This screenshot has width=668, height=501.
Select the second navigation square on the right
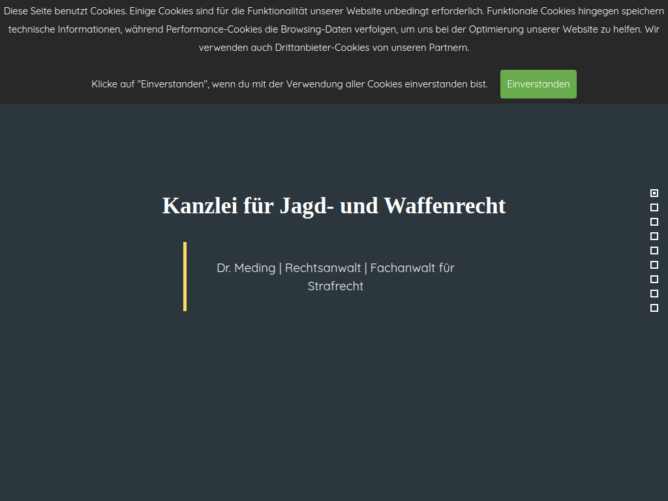(x=654, y=207)
